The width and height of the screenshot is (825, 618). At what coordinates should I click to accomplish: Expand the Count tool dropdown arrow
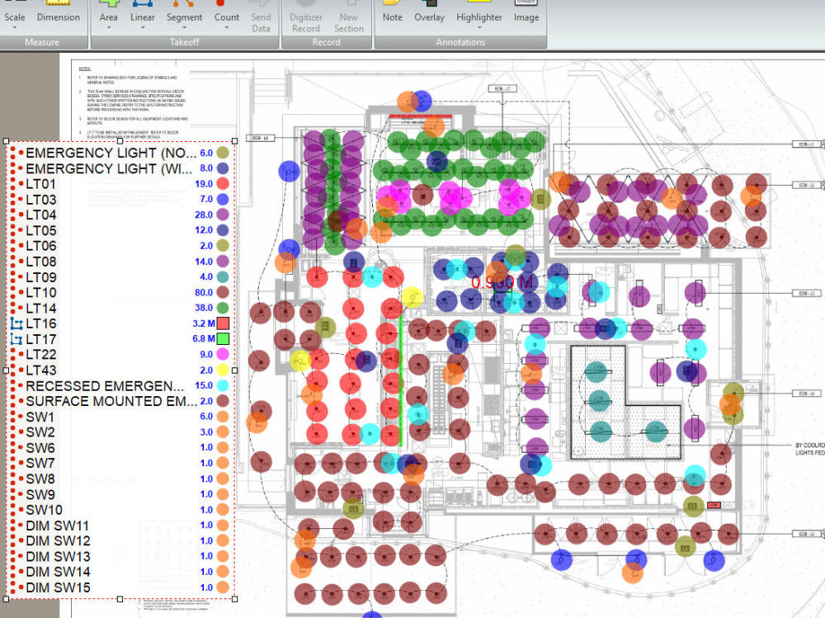coord(227,28)
